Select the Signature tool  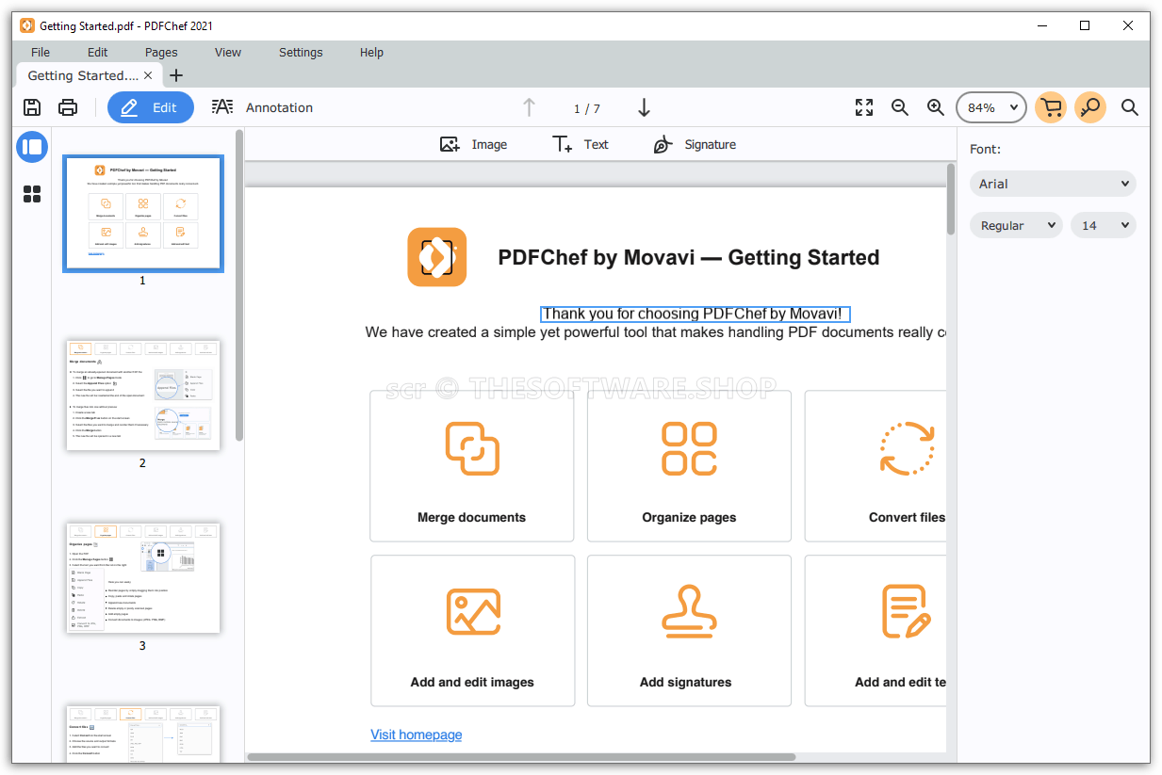point(695,144)
